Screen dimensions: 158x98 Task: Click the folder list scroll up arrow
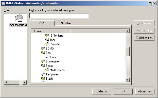point(128,31)
